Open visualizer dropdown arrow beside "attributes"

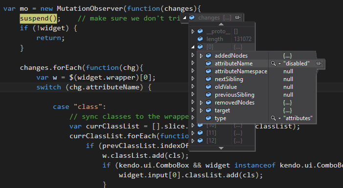279,118
